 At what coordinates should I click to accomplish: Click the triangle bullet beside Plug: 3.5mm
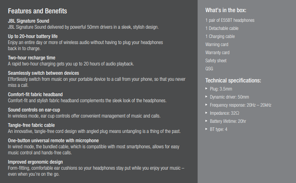coord(207,88)
